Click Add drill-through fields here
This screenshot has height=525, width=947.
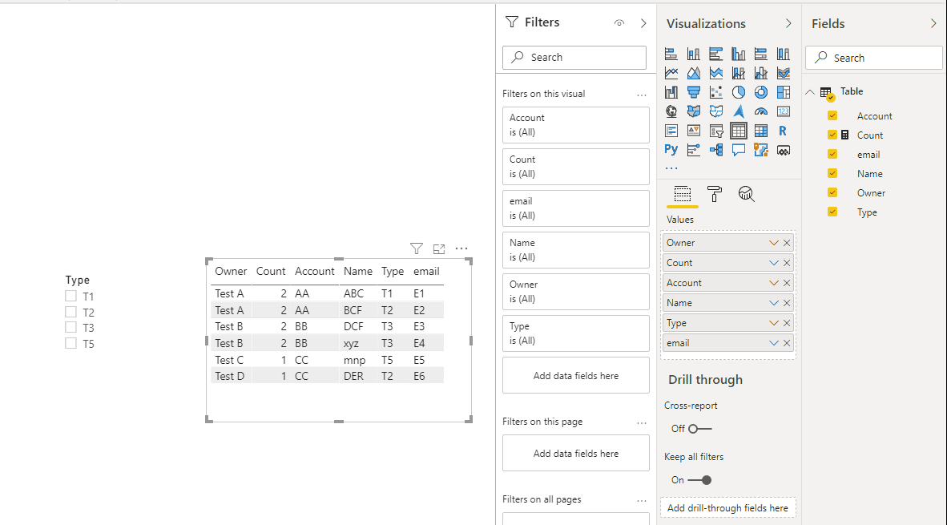(727, 508)
